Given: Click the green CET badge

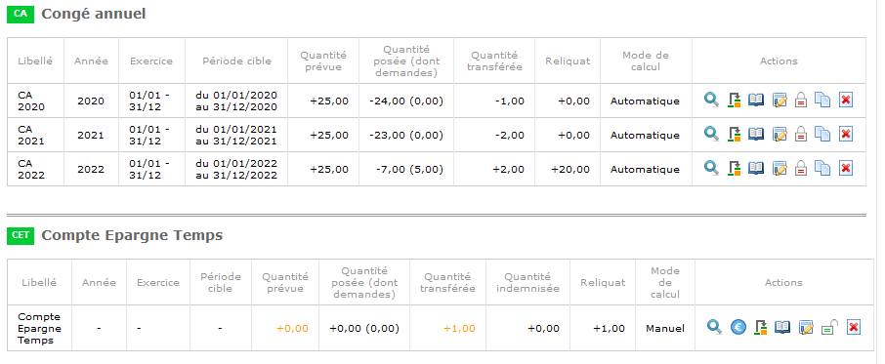Looking at the screenshot, I should 21,235.
